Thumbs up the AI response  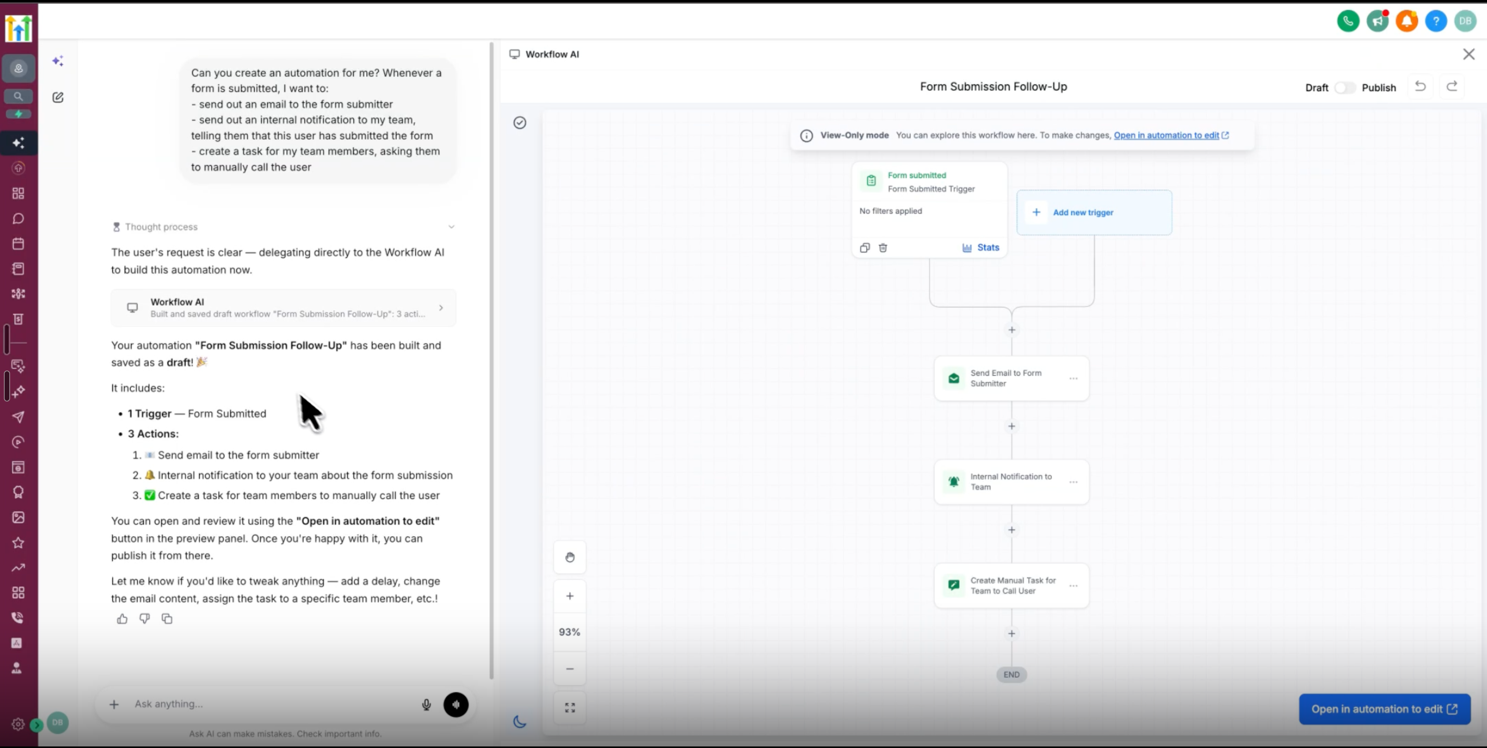tap(122, 619)
